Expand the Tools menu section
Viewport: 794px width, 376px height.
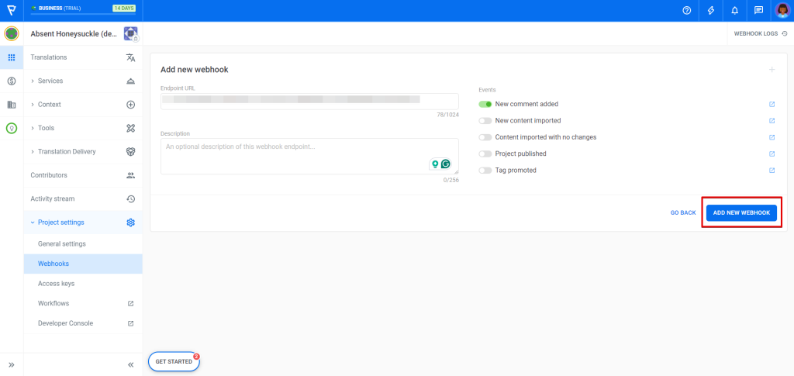tap(47, 129)
